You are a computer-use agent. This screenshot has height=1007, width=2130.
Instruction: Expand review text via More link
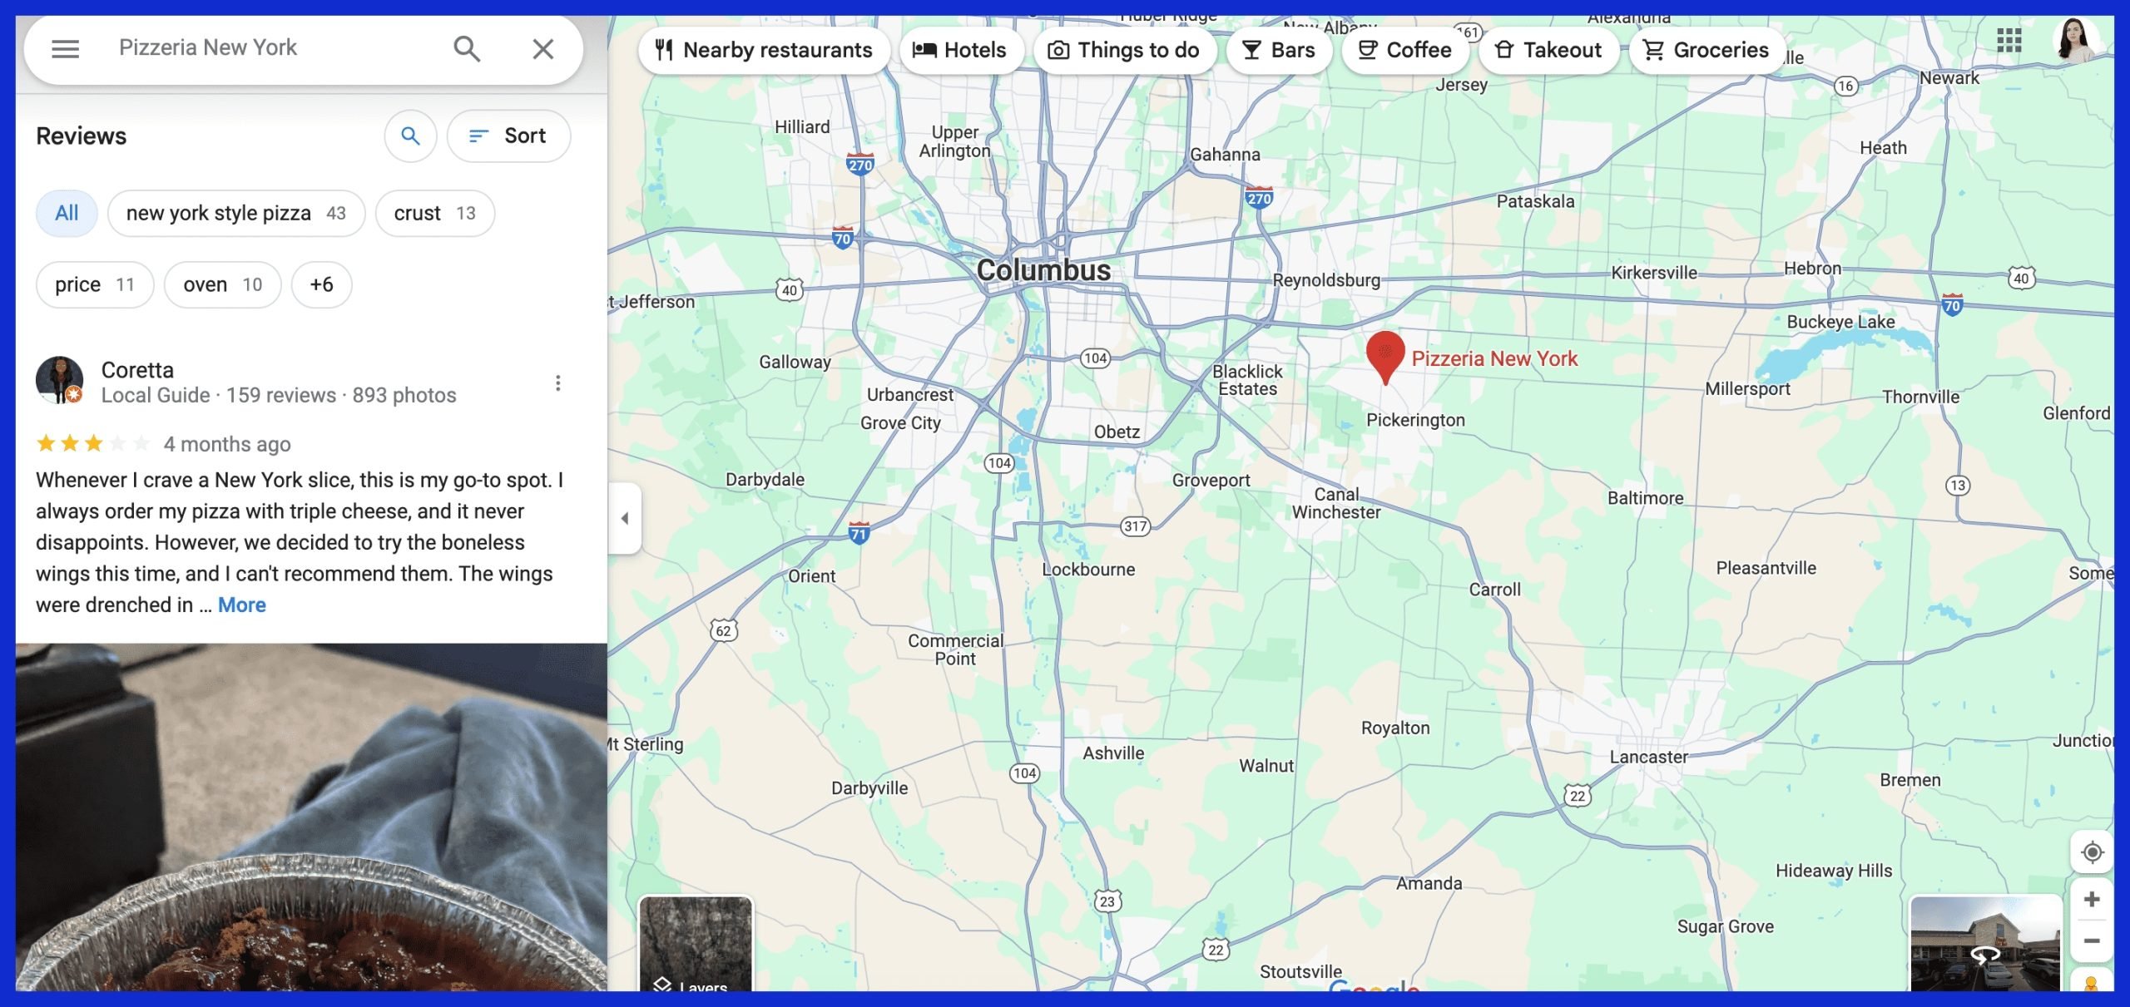pyautogui.click(x=241, y=605)
